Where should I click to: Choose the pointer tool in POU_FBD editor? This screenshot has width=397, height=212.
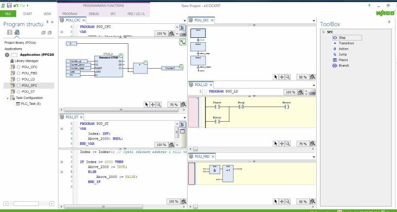click(x=276, y=201)
